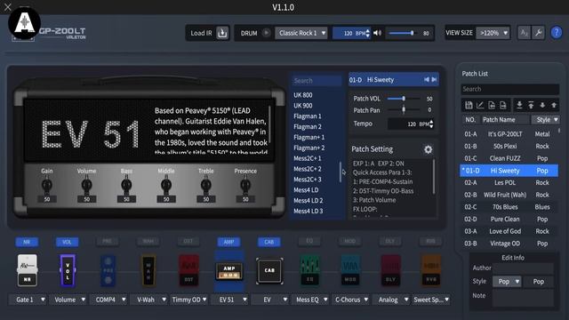This screenshot has width=569, height=320.
Task: Select Mess4 LD amp model
Action: tap(306, 189)
